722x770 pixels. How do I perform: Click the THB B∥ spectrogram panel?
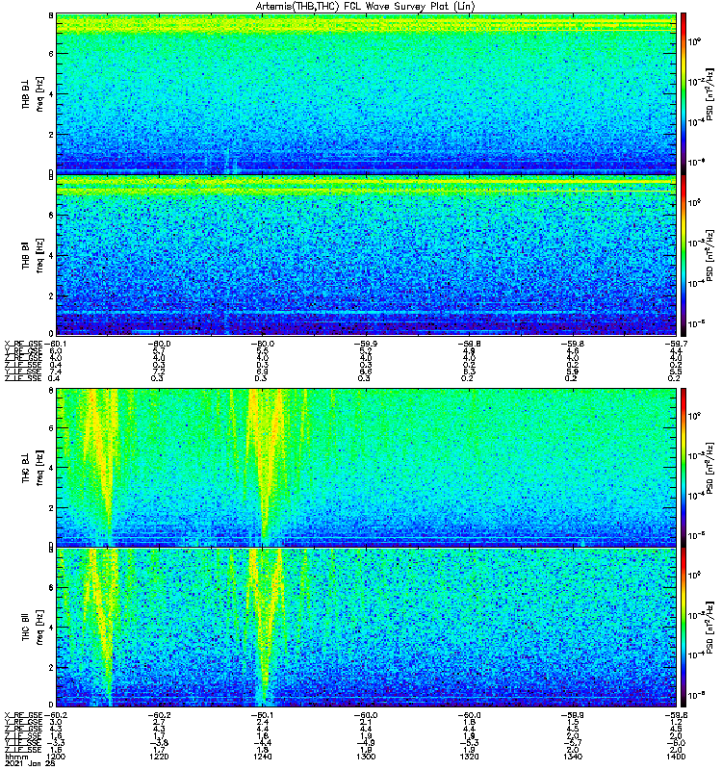366,255
